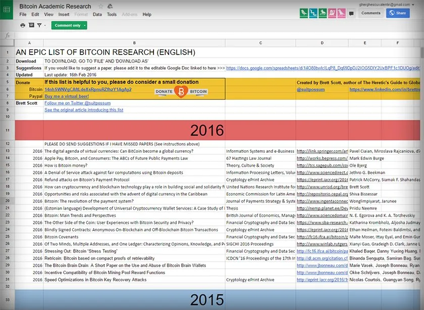Click the list view icon in toolbar
The image size is (424, 310).
click(32, 25)
